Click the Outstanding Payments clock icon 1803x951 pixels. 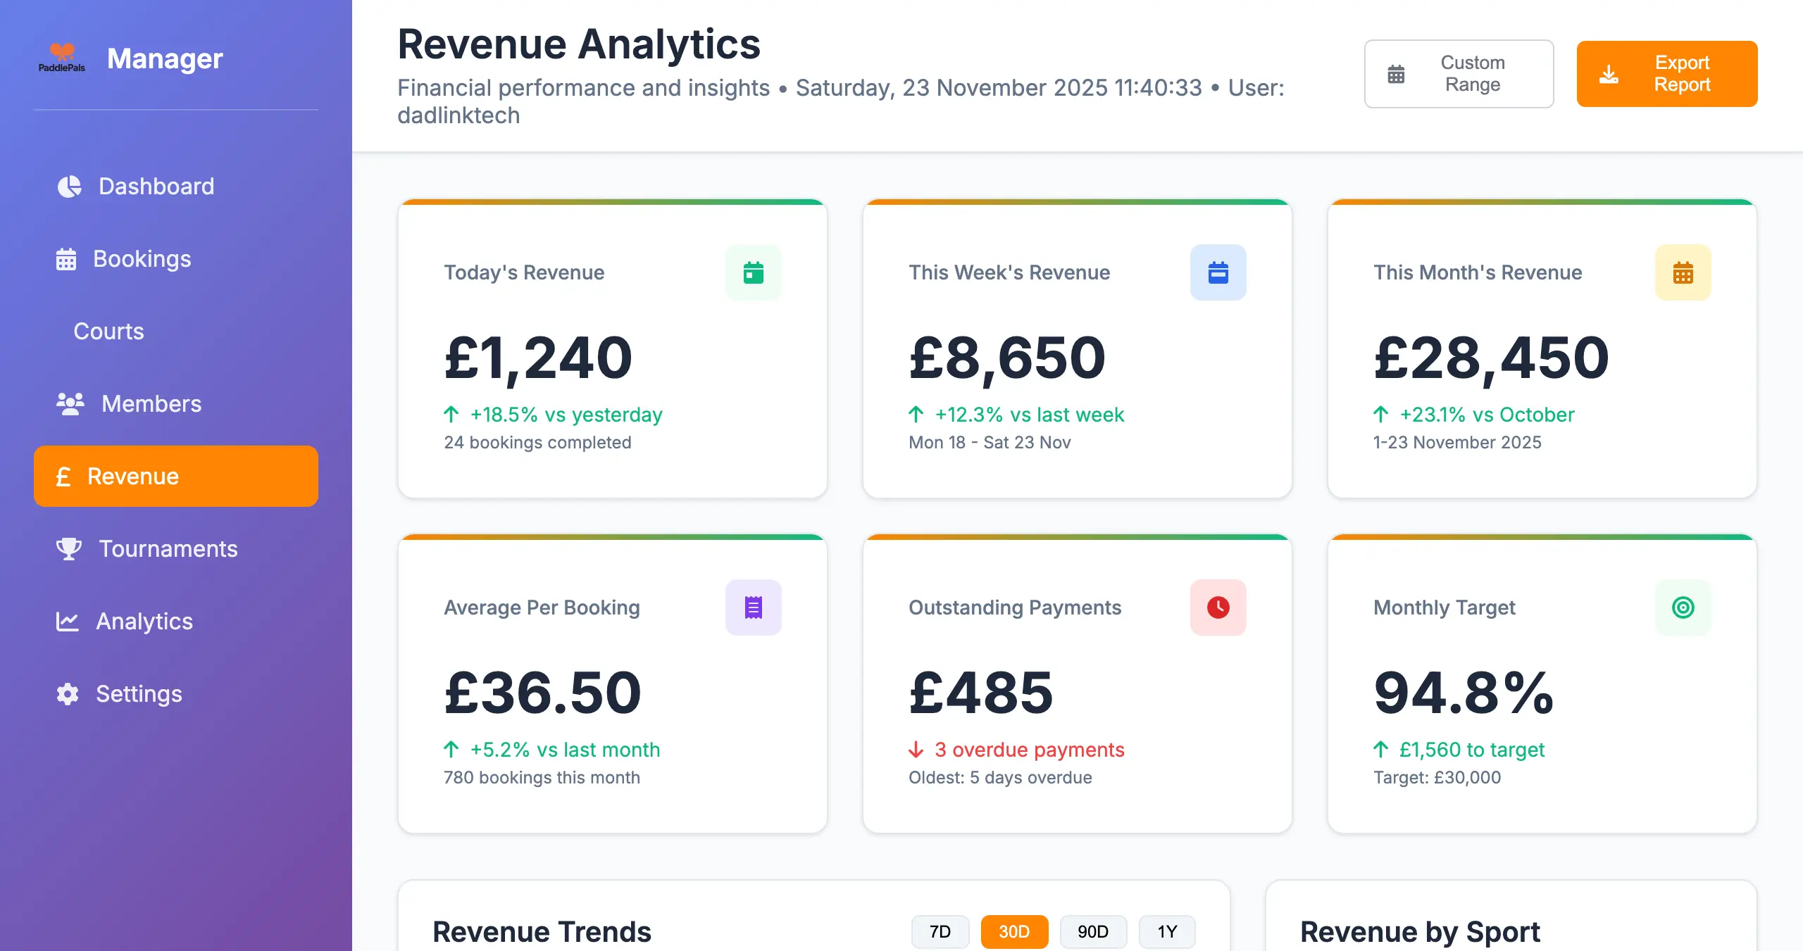click(x=1217, y=607)
